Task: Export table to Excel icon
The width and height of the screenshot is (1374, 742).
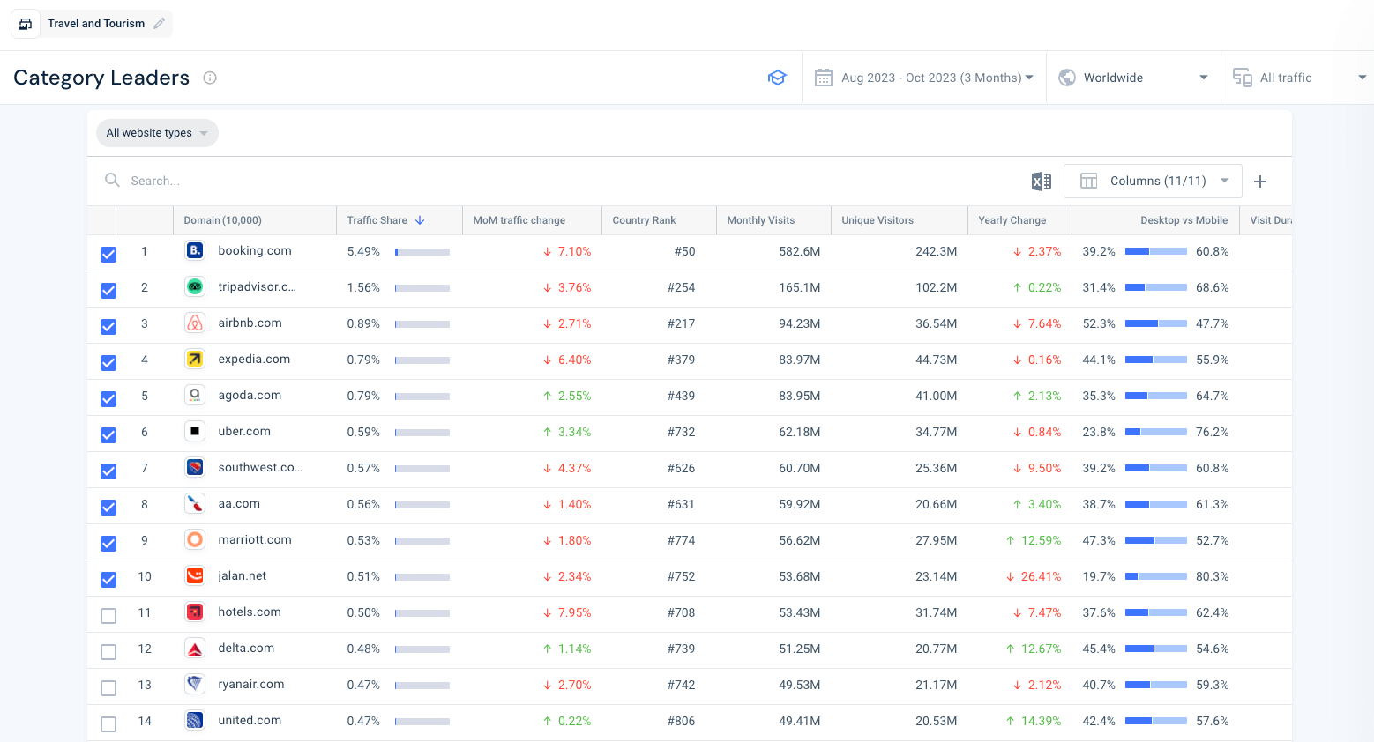Action: coord(1042,181)
